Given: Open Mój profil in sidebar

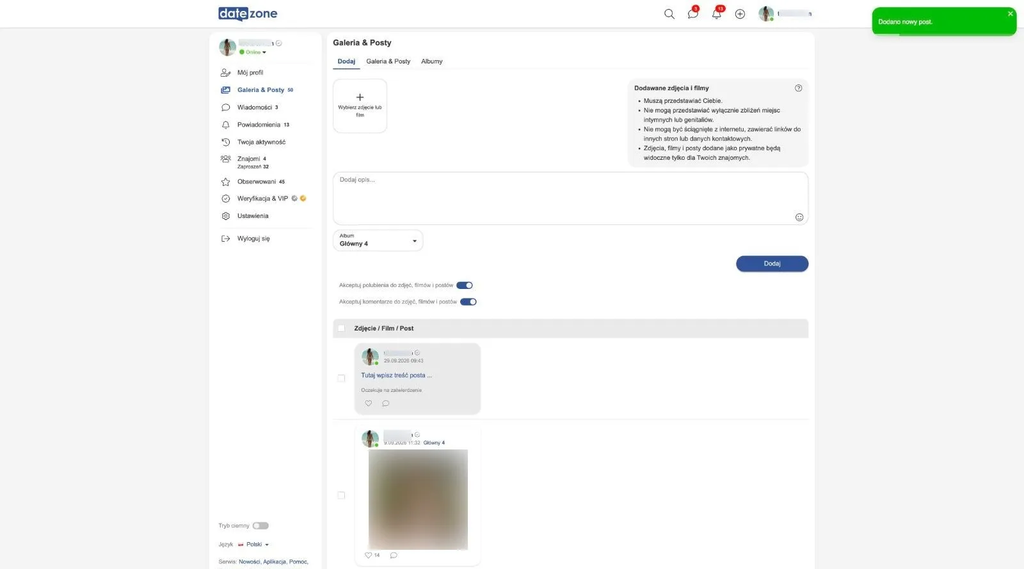Looking at the screenshot, I should [x=250, y=73].
